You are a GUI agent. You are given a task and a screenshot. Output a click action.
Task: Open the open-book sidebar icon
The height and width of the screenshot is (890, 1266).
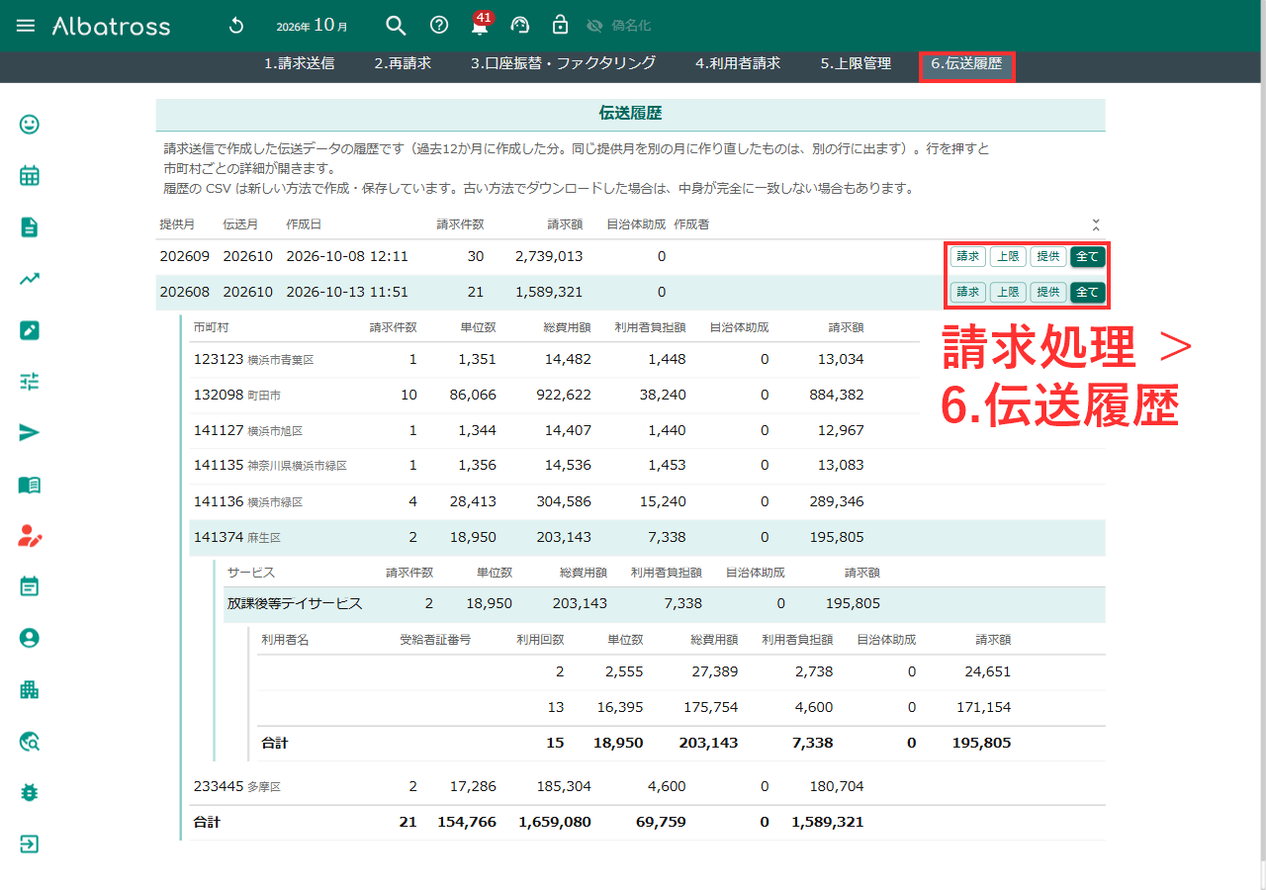30,485
